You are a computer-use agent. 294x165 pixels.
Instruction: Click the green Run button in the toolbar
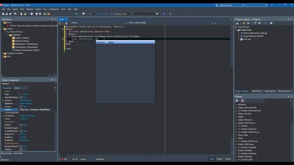pos(76,14)
